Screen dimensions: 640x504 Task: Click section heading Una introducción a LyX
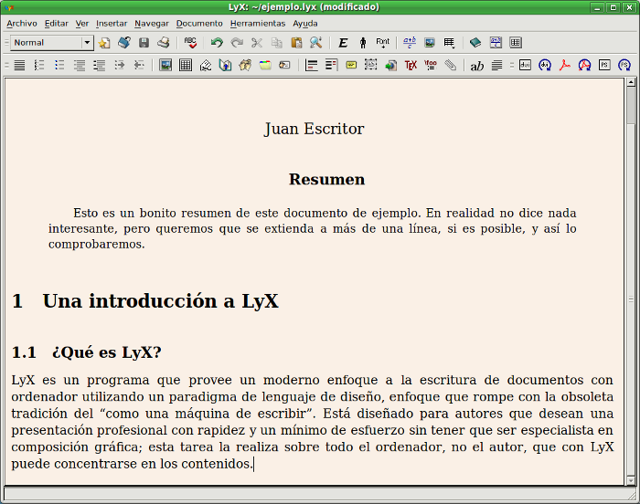coord(160,301)
